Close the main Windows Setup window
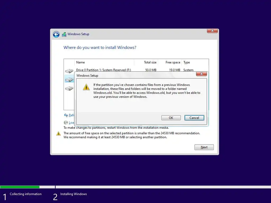Image resolution: width=271 pixels, height=203 pixels. [x=212, y=31]
